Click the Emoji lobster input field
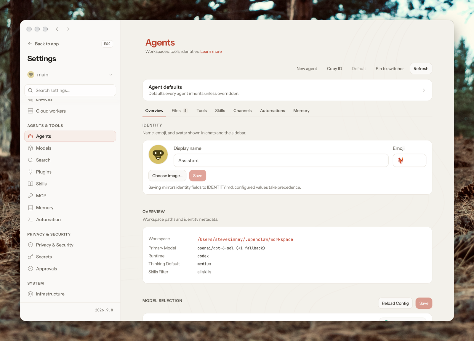 pyautogui.click(x=409, y=160)
